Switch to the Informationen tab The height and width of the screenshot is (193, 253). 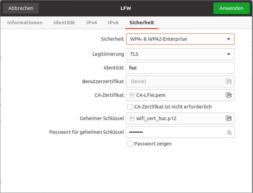(25, 23)
